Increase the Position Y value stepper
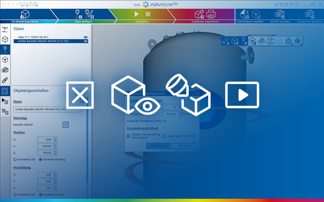324x202 pixels. click(55, 145)
